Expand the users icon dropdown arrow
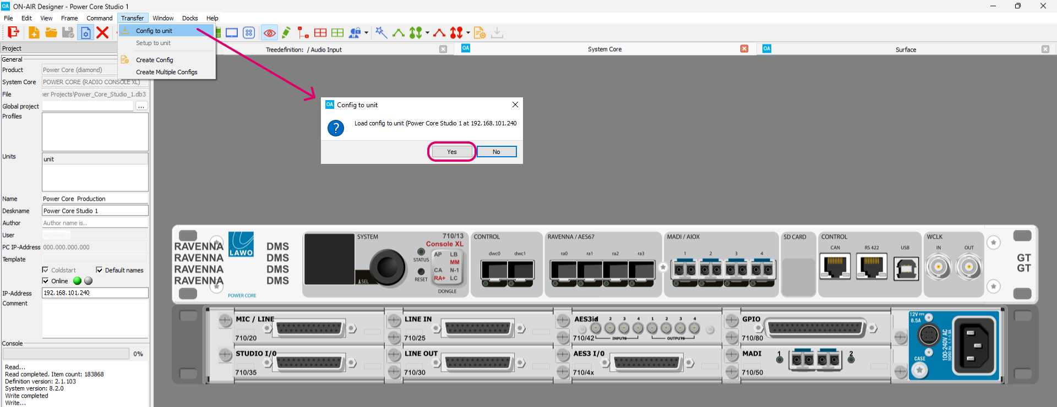This screenshot has height=407, width=1057. pos(366,33)
